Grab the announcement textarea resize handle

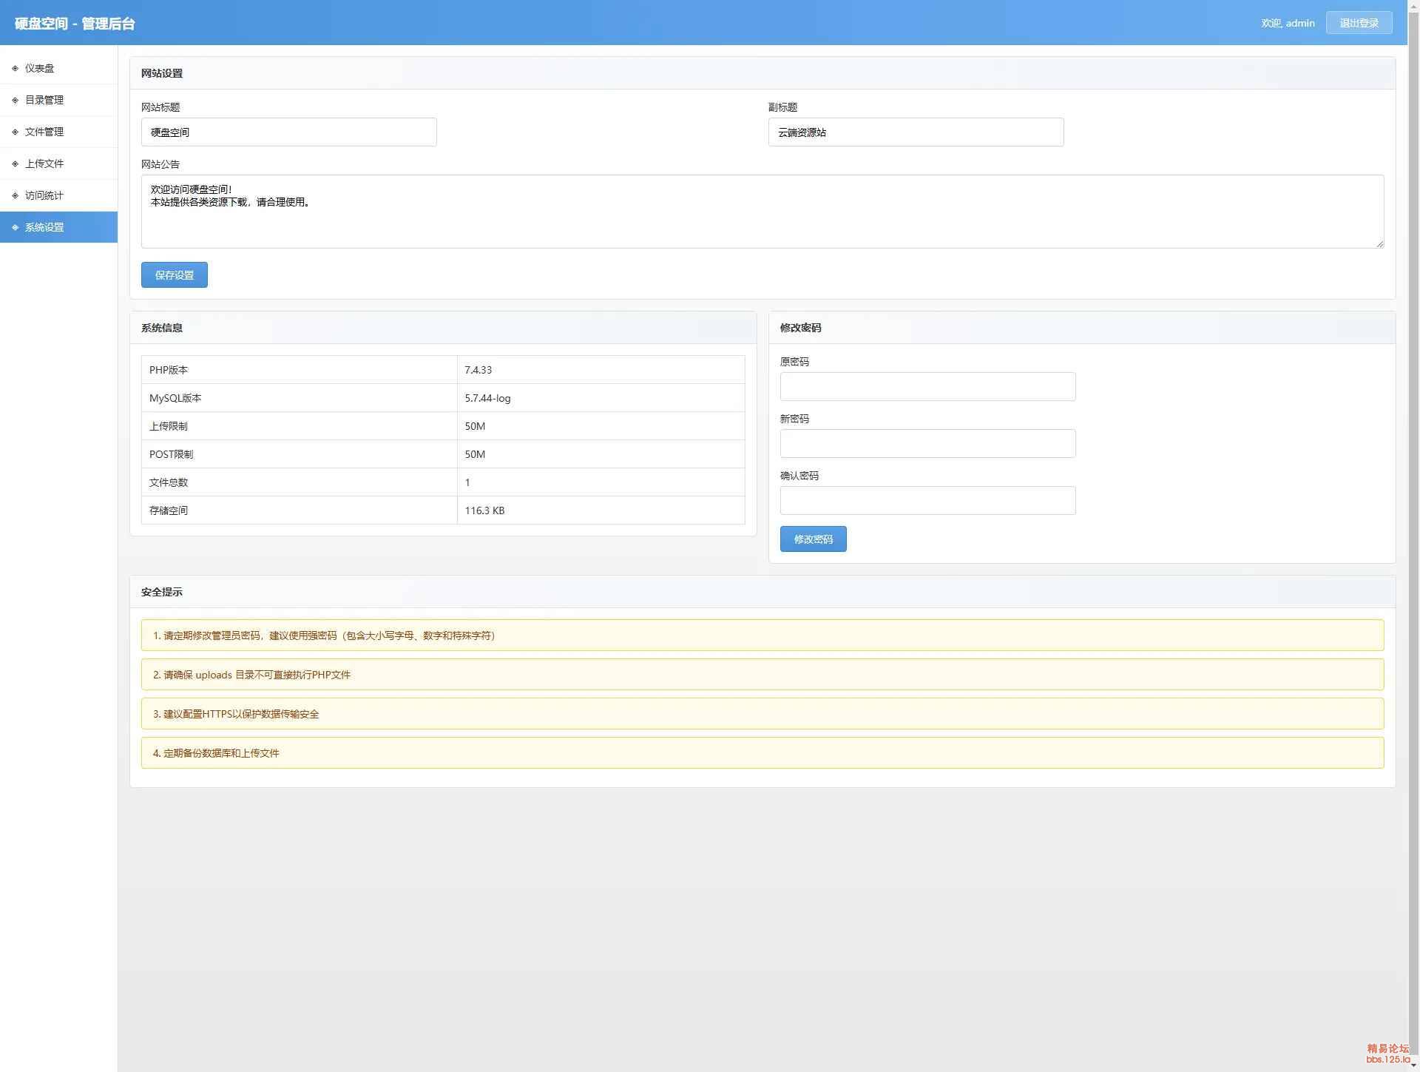click(x=1379, y=244)
